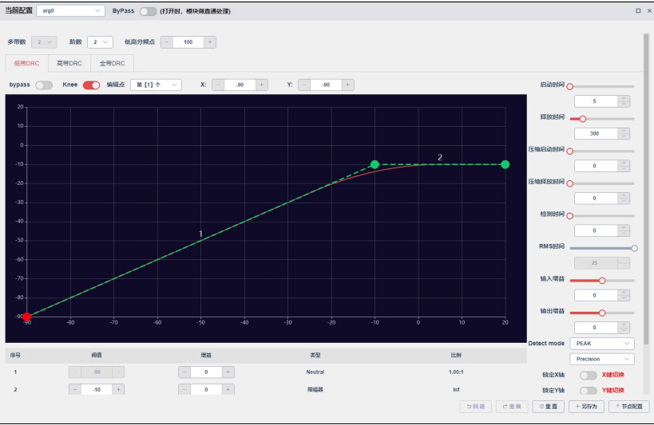This screenshot has width=654, height=425.
Task: Click the plus button for X value
Action: coord(261,85)
